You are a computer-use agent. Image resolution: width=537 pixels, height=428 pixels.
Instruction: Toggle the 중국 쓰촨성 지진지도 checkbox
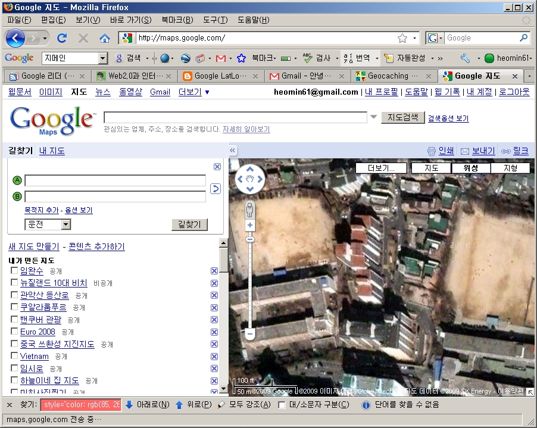[14, 343]
